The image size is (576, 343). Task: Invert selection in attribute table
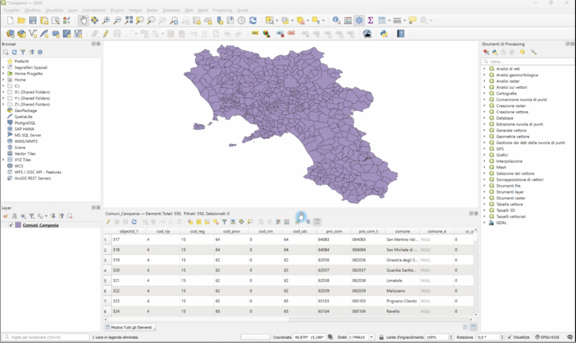207,222
